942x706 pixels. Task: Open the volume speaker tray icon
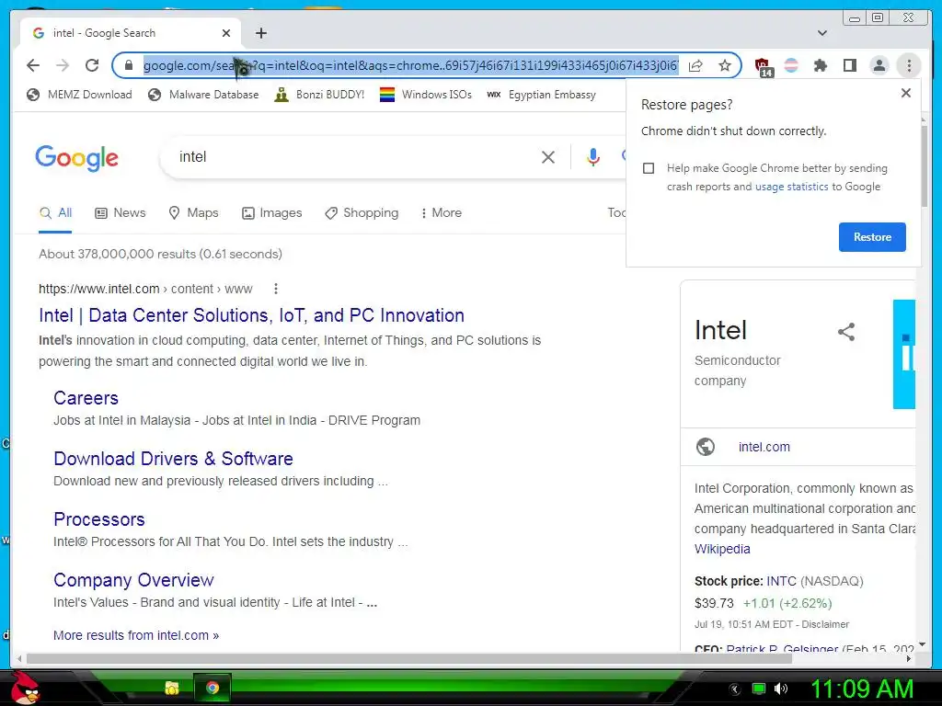(781, 689)
